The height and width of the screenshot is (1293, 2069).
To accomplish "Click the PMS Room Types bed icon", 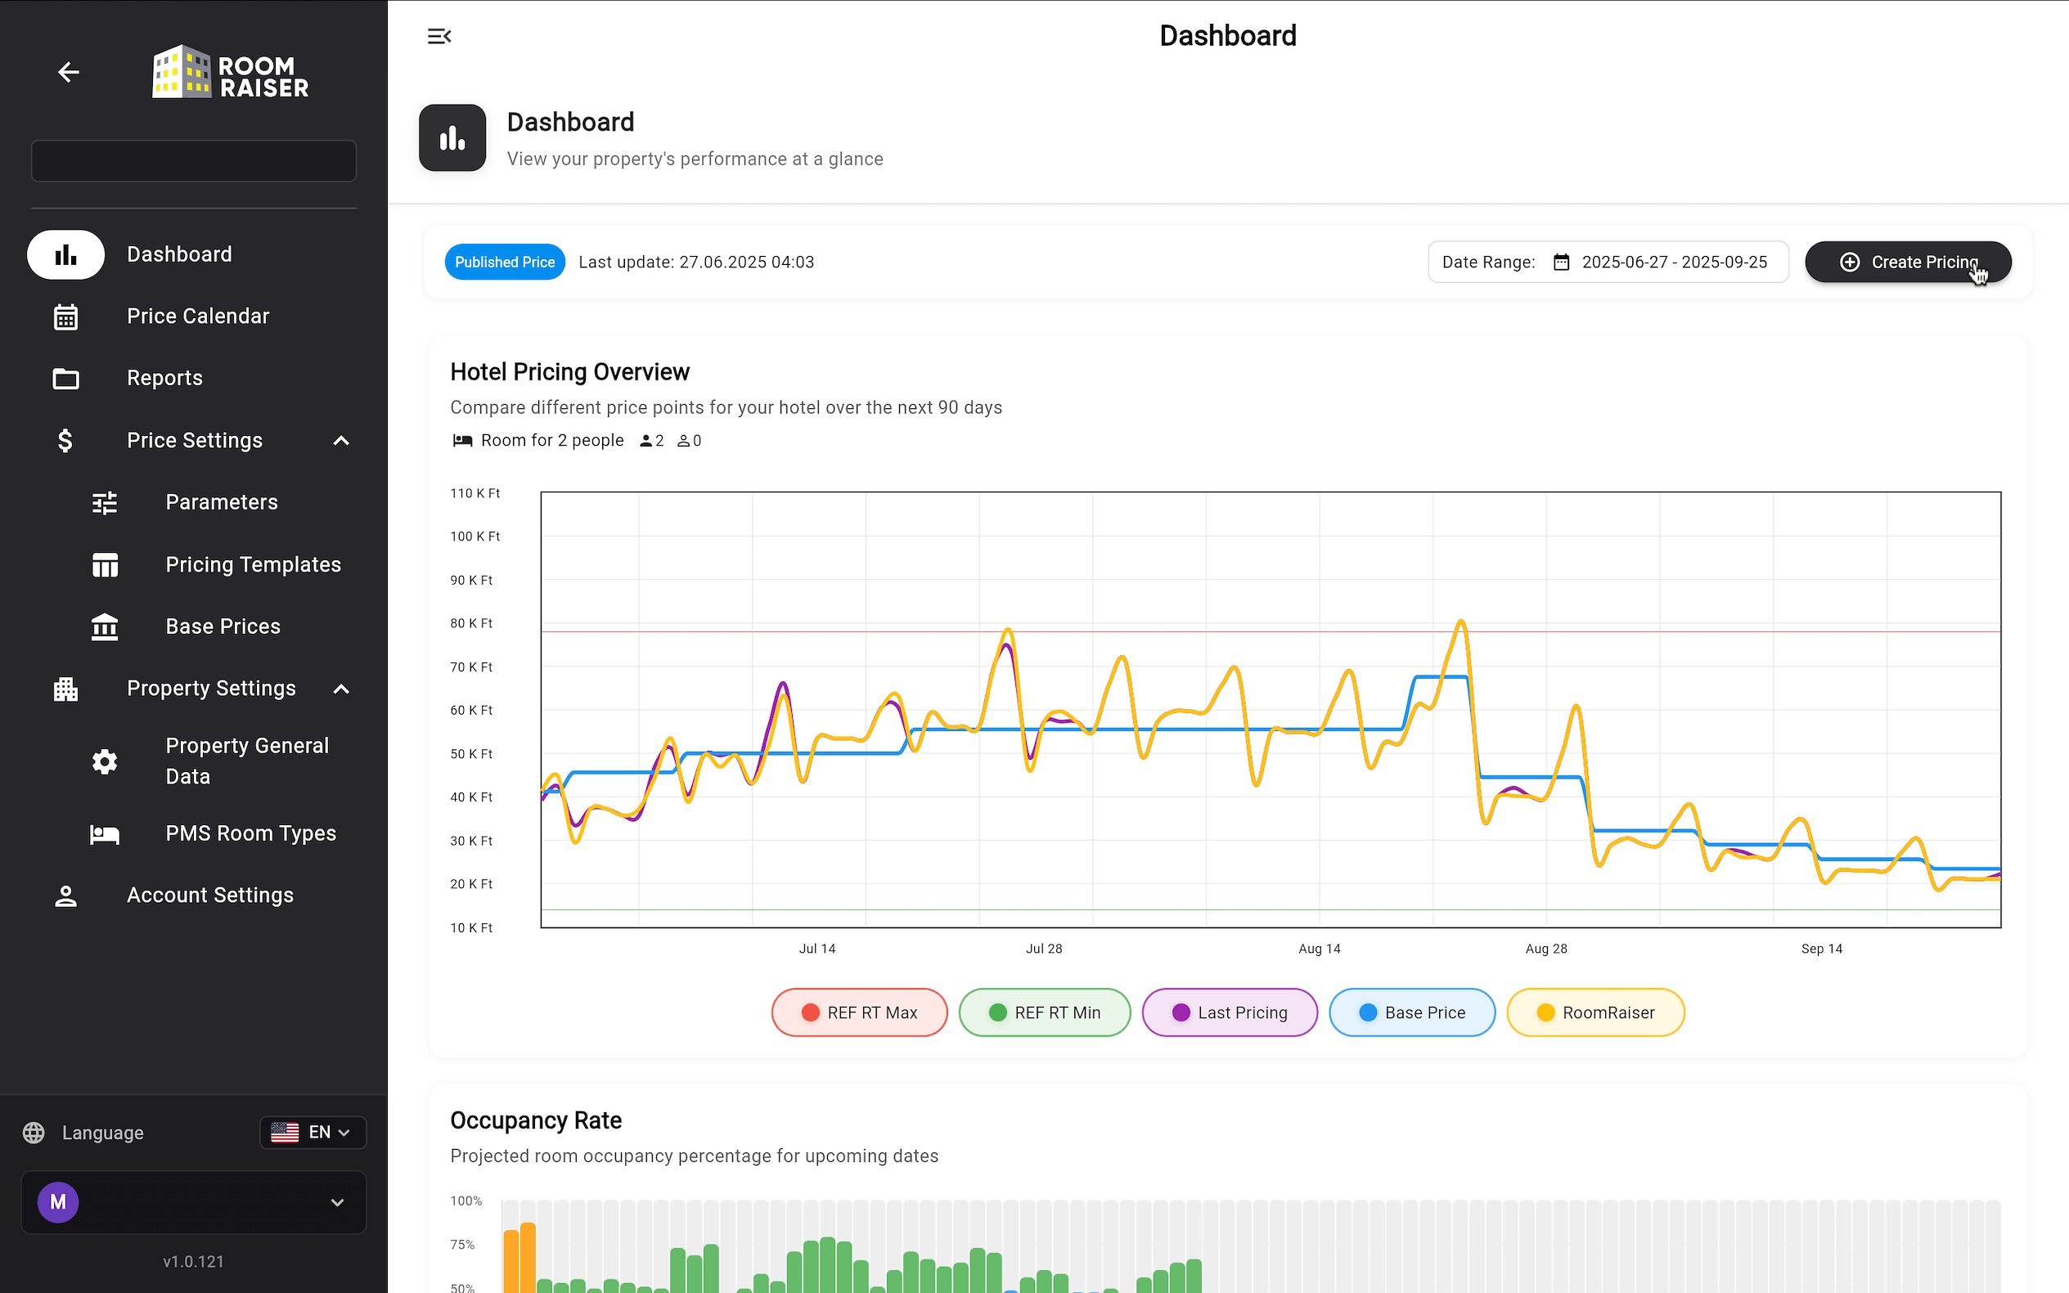I will pyautogui.click(x=105, y=833).
